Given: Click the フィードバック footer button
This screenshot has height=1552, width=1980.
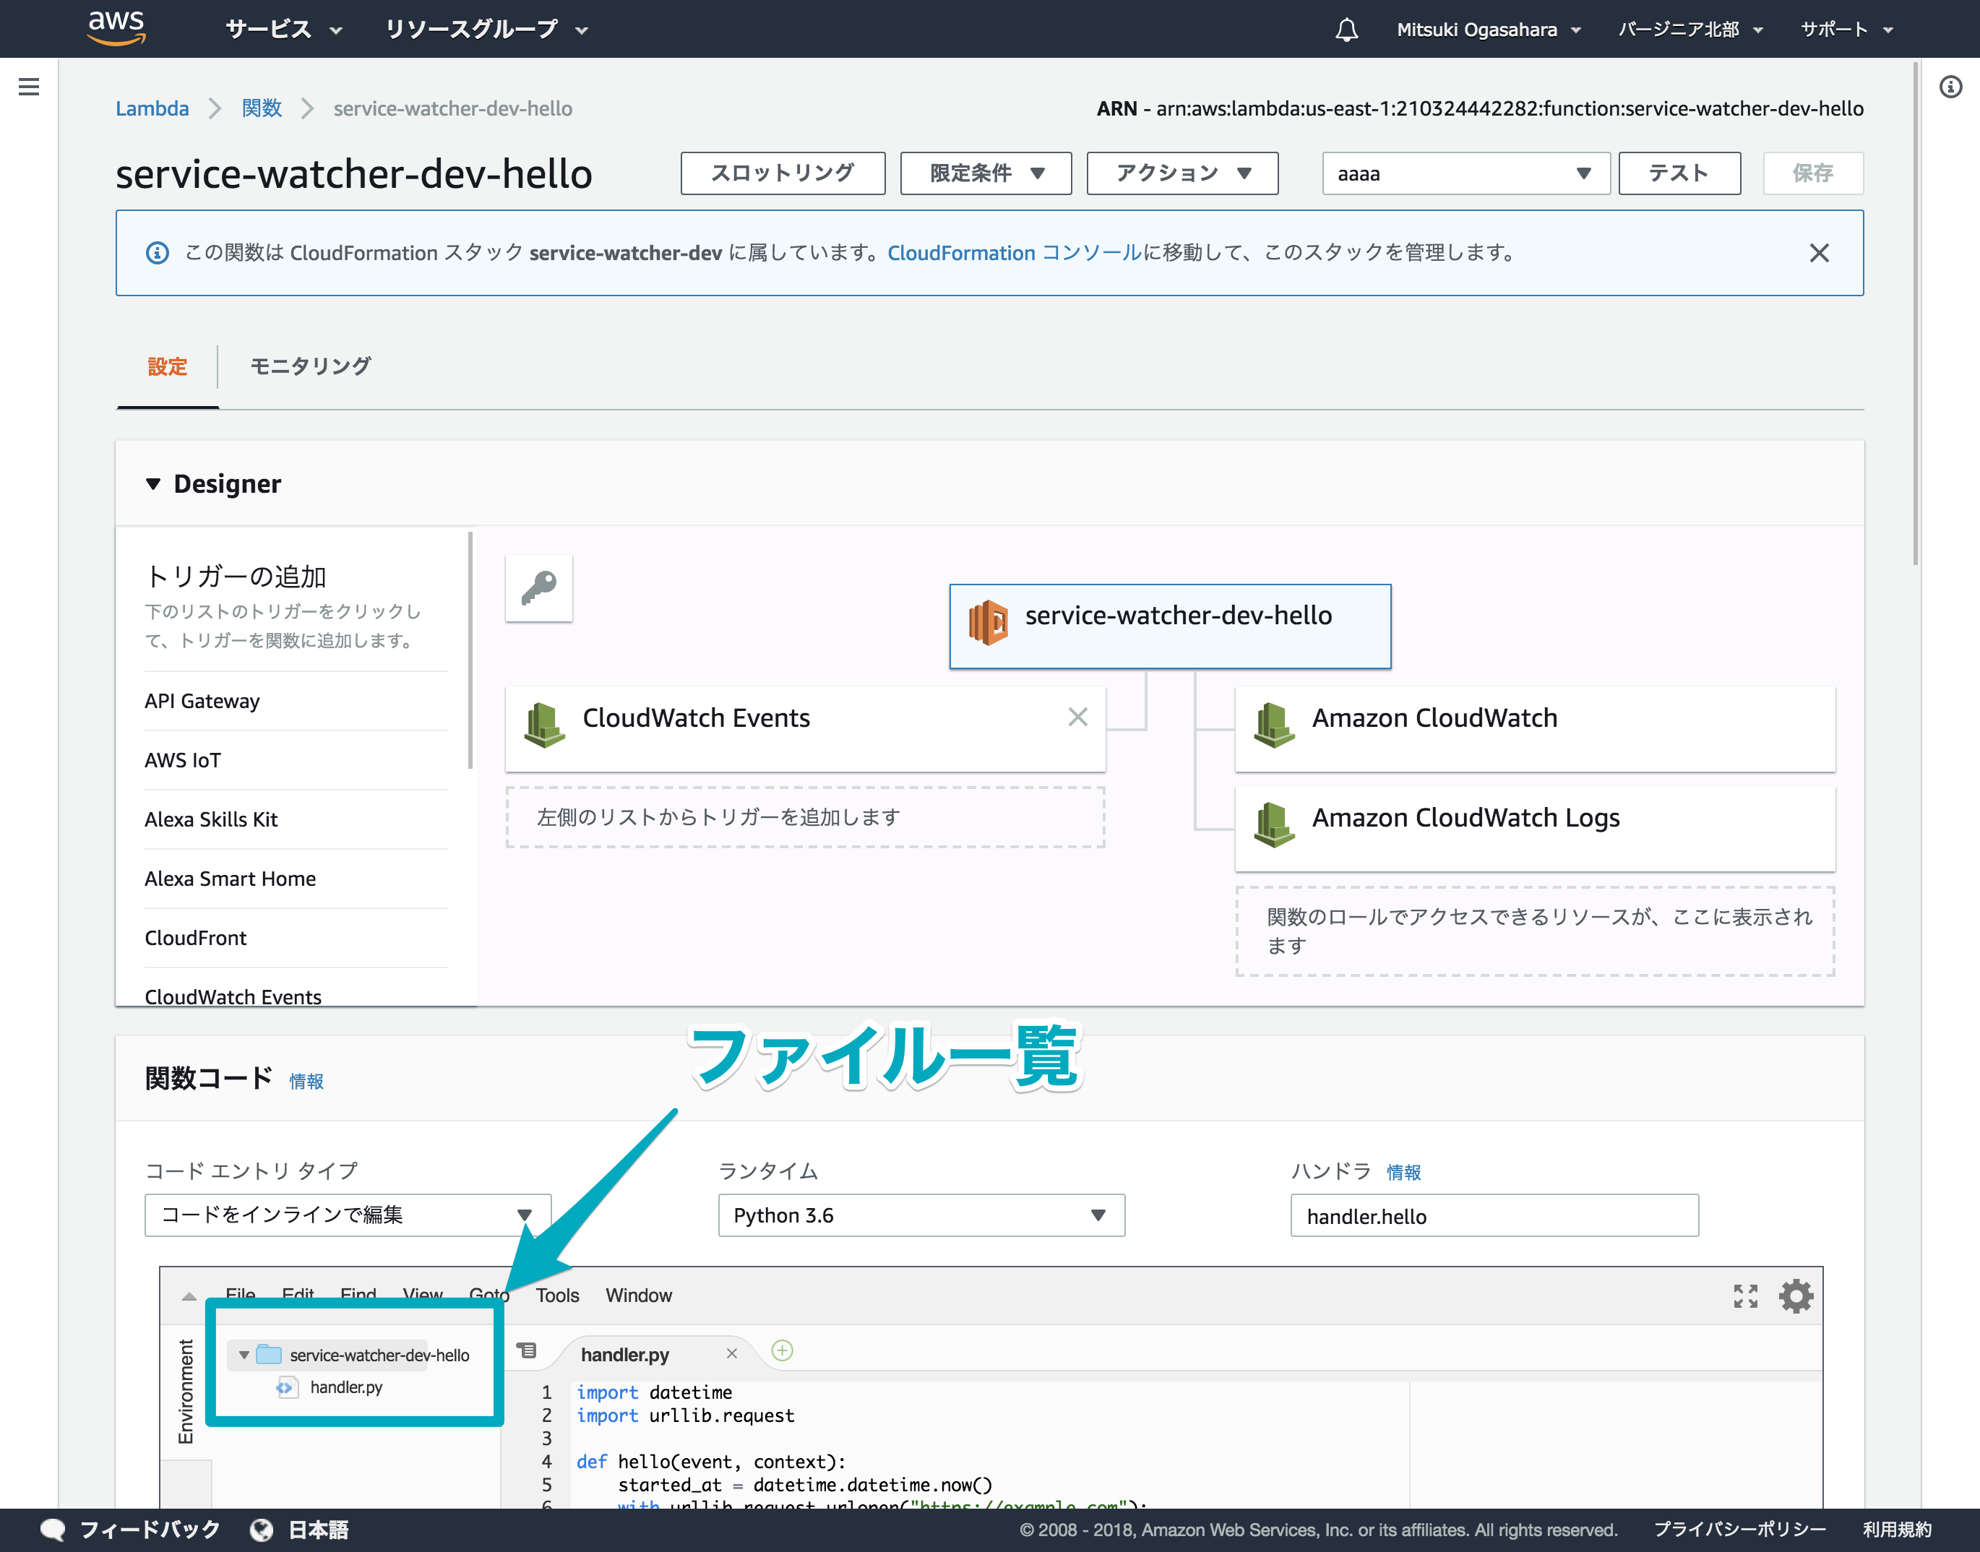Looking at the screenshot, I should (x=150, y=1530).
